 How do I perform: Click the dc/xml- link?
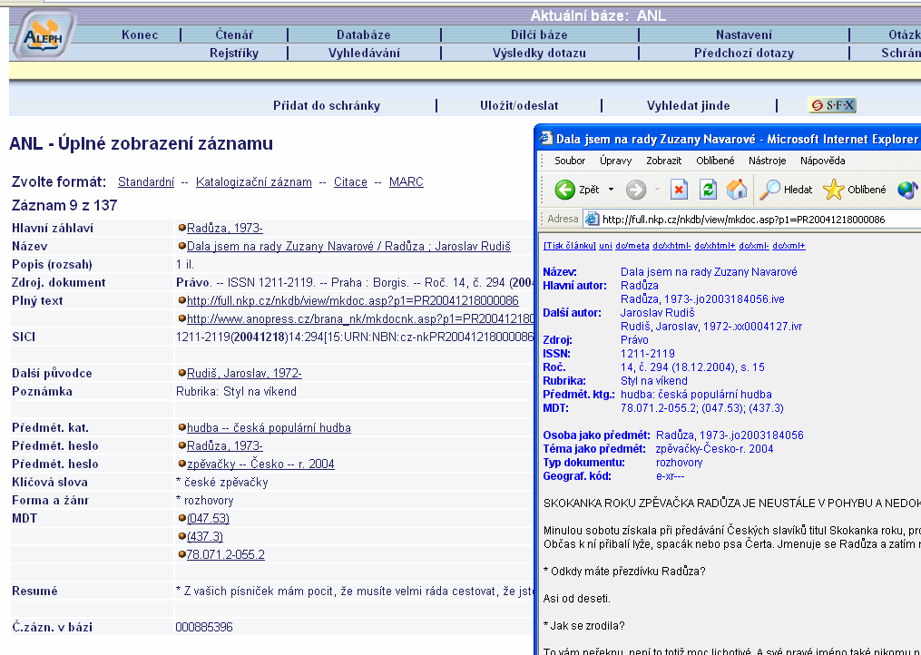pos(754,246)
